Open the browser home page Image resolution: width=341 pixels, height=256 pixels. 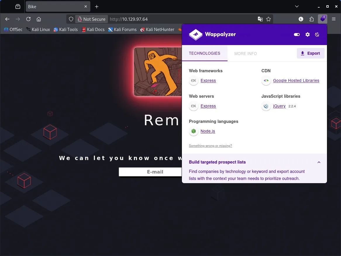[39, 19]
